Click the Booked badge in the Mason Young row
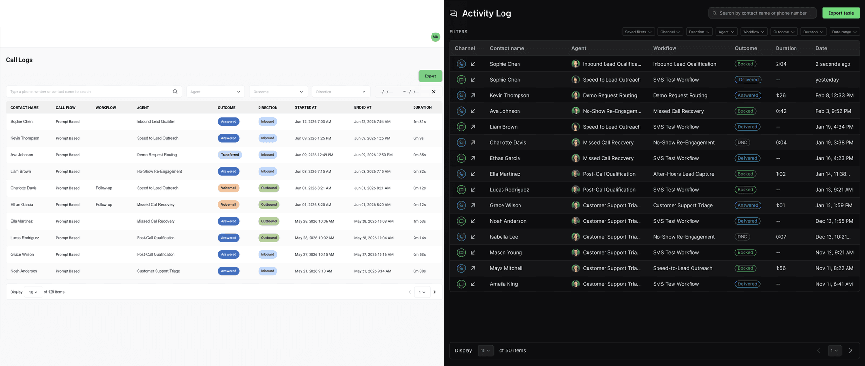This screenshot has height=366, width=865. click(745, 252)
